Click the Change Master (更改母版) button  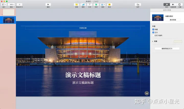click(x=173, y=20)
